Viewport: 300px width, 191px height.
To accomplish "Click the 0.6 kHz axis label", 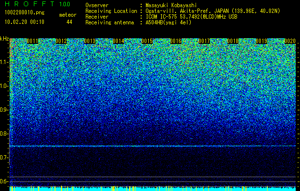I will coord(4,181).
